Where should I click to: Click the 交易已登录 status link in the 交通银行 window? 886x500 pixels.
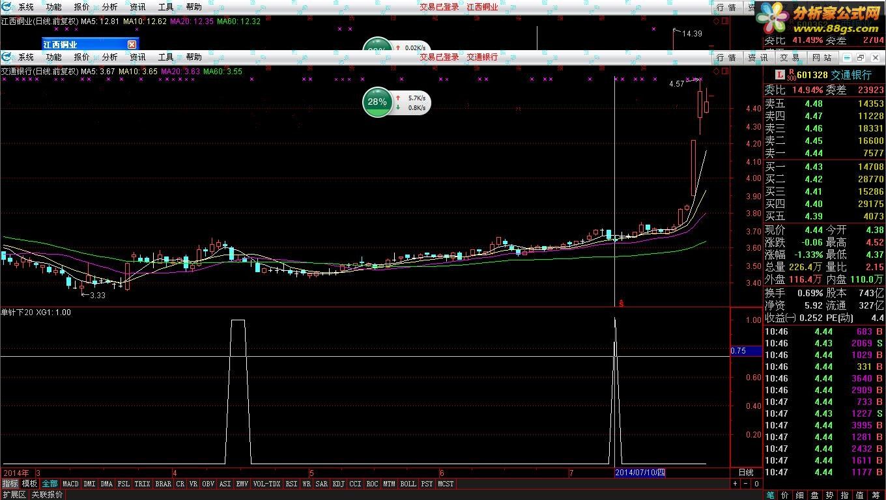pos(439,57)
